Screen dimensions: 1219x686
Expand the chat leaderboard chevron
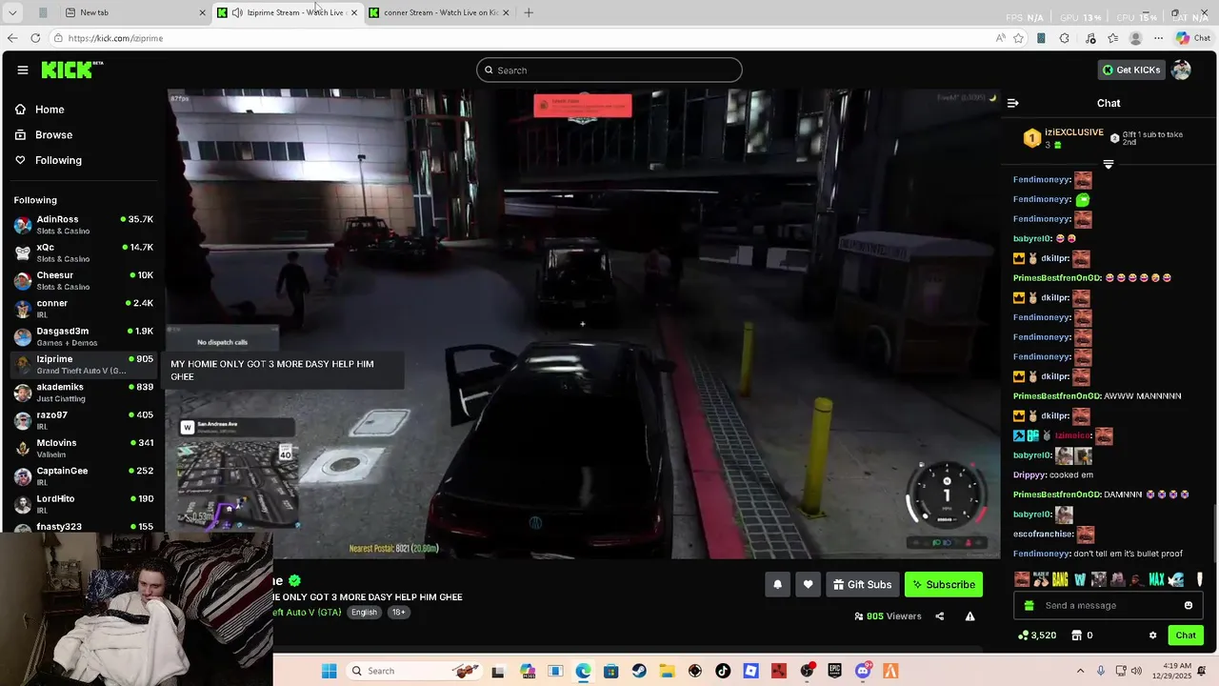click(1108, 164)
